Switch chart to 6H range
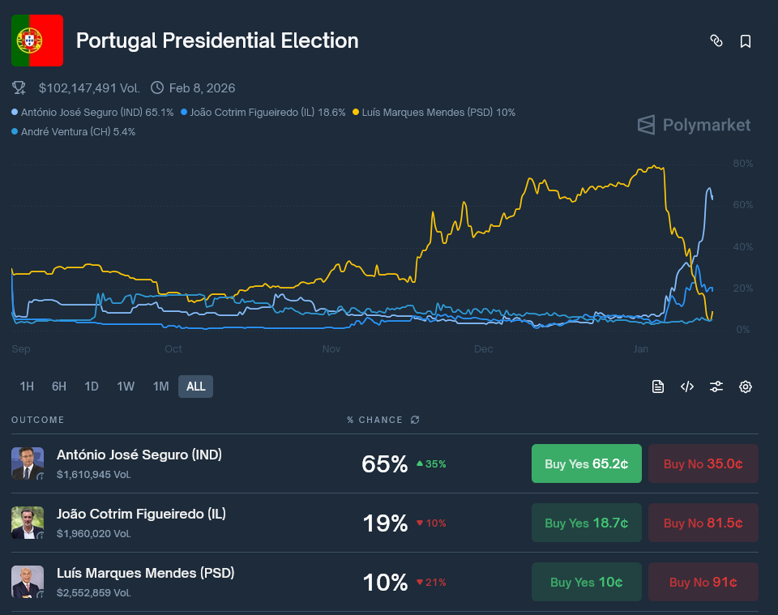The width and height of the screenshot is (778, 615). (59, 387)
